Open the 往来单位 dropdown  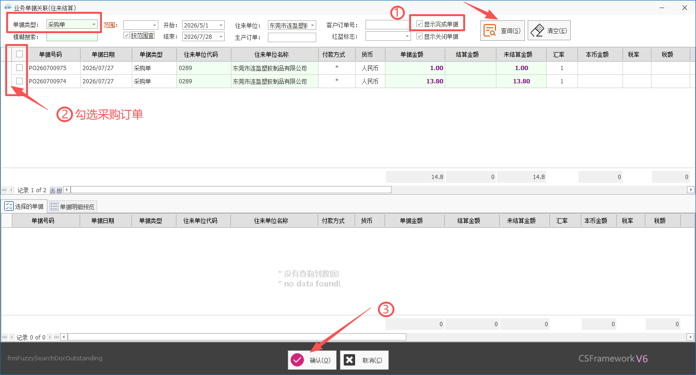click(312, 25)
